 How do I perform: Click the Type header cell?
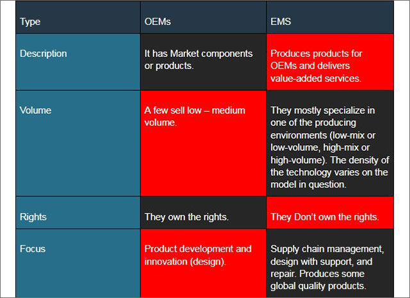tap(78, 17)
